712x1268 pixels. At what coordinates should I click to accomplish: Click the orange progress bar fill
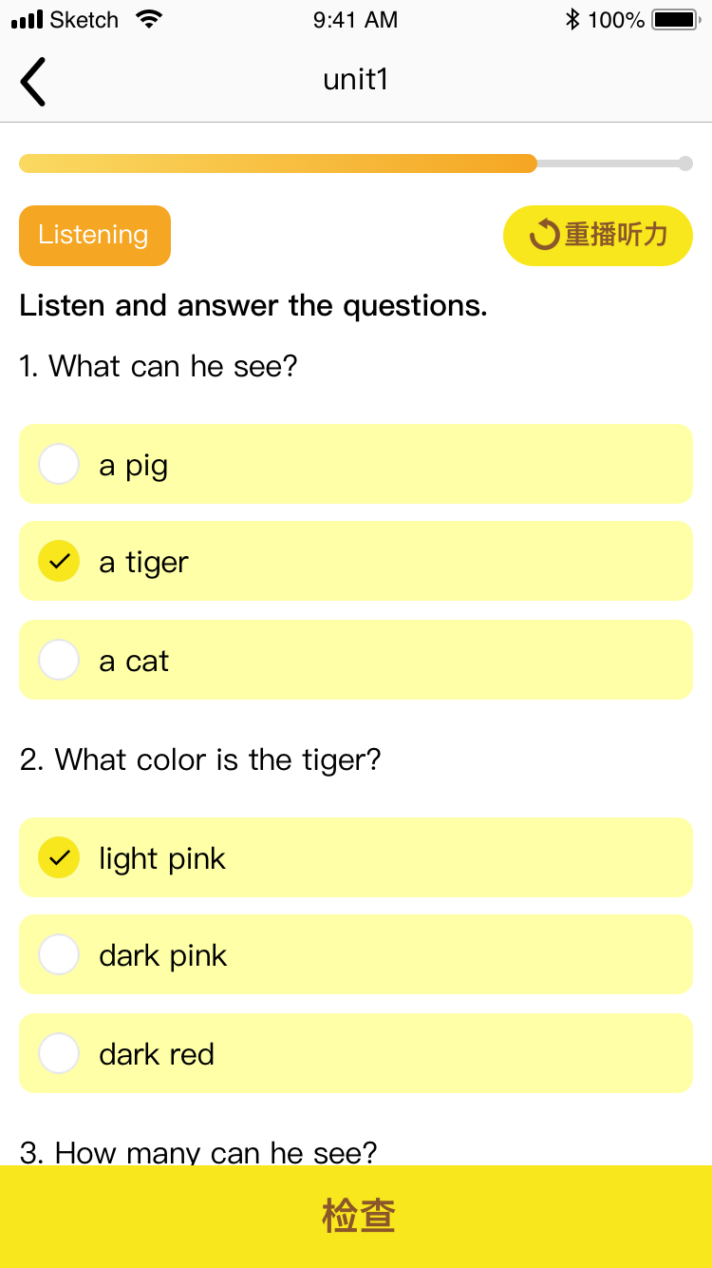[278, 163]
